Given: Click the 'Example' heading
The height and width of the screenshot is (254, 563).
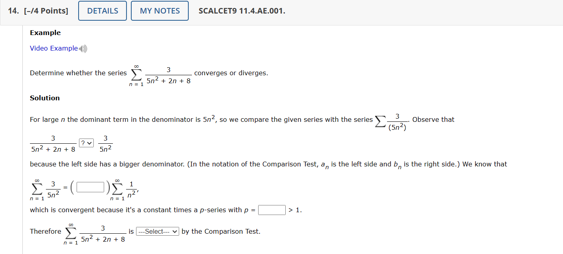Looking at the screenshot, I should [x=45, y=33].
